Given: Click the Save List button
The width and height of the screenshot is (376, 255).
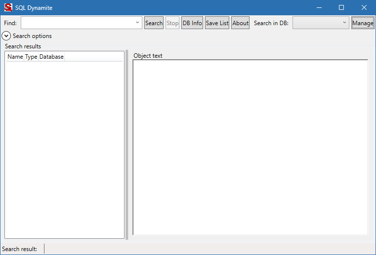Looking at the screenshot, I should (x=217, y=23).
